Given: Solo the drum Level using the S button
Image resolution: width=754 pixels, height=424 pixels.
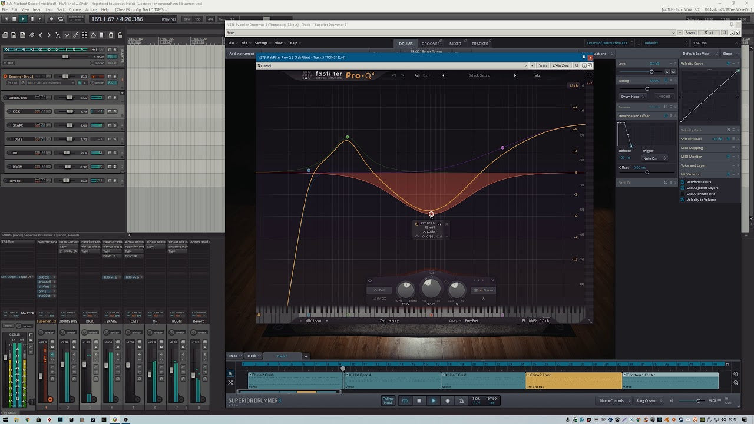Looking at the screenshot, I should [666, 71].
